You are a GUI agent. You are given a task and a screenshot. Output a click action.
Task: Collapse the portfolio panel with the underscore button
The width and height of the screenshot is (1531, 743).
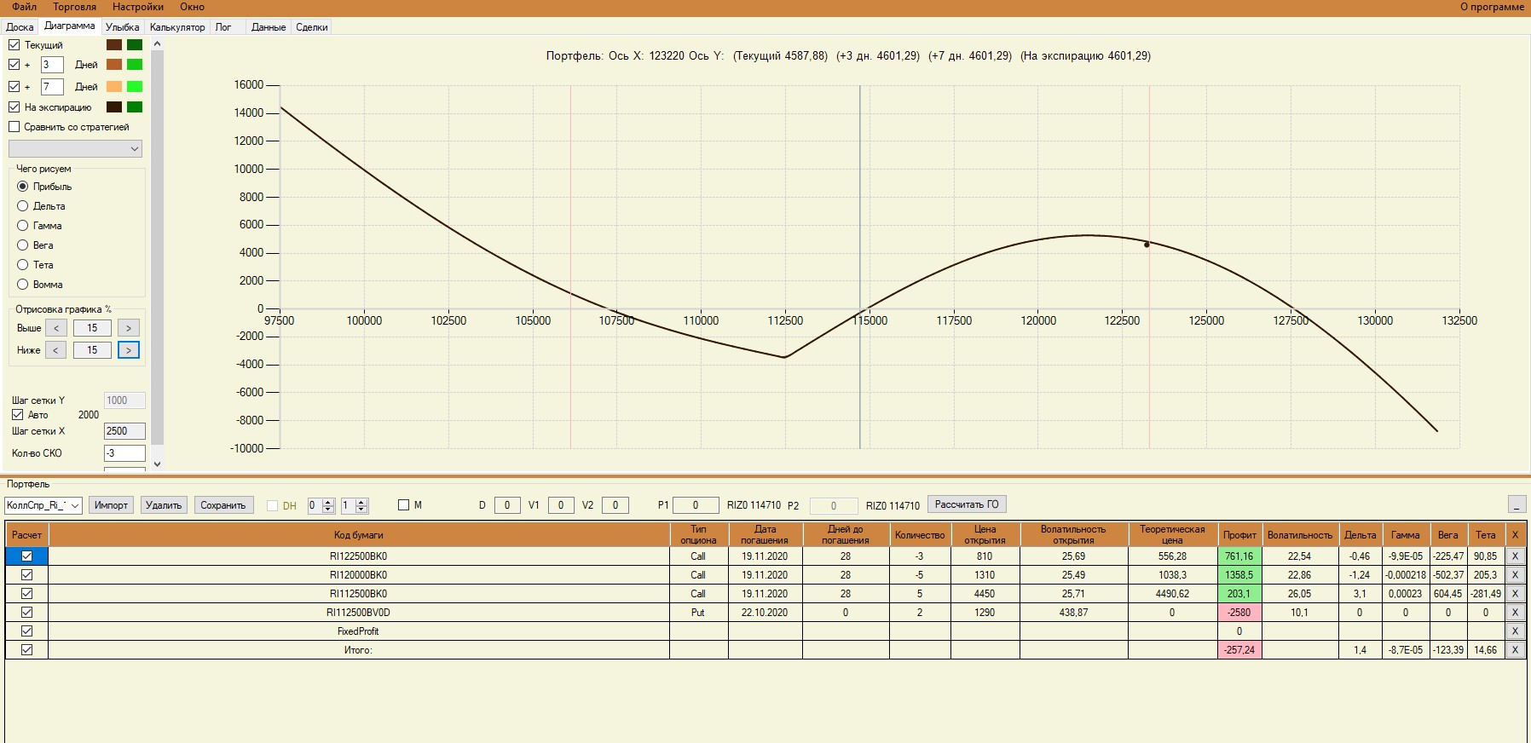[x=1517, y=505]
